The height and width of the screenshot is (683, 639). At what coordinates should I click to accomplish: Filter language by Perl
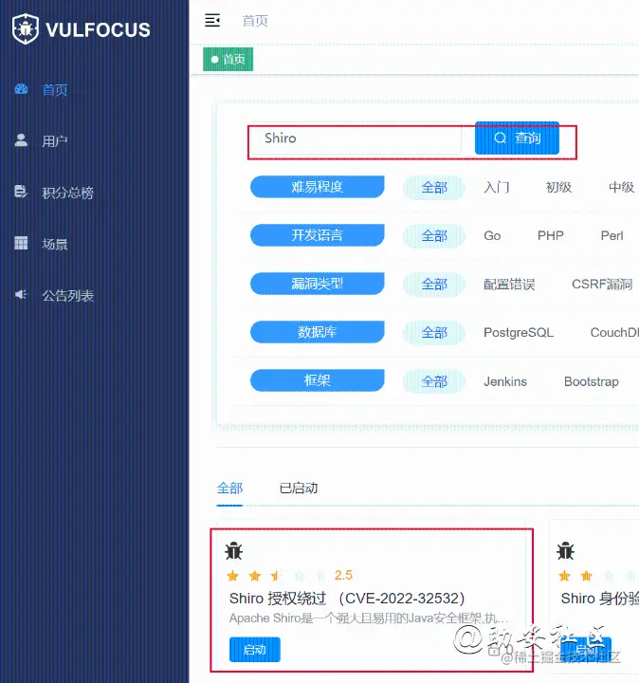tap(612, 235)
